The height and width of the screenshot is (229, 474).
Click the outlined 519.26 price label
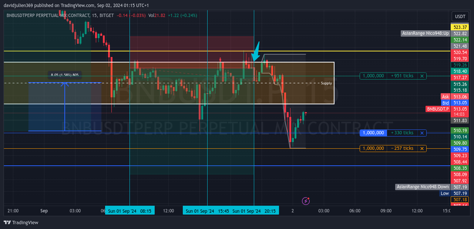point(460,65)
